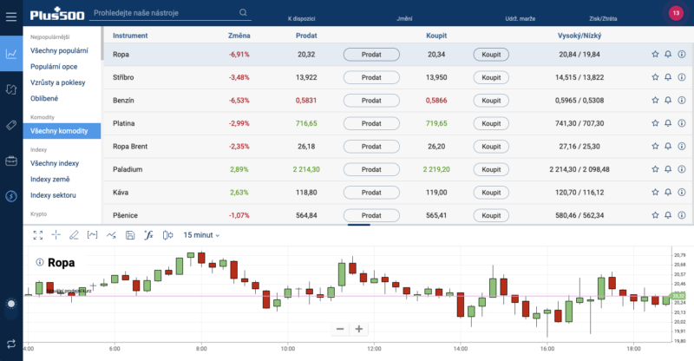The height and width of the screenshot is (361, 694).
Task: Toggle light/dark theme switch in sidebar
Action: (x=11, y=304)
